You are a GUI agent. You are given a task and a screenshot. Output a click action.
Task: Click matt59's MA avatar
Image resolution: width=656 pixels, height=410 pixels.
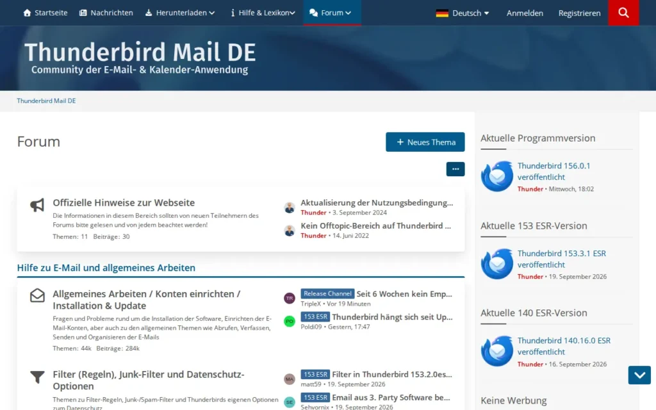pos(290,379)
